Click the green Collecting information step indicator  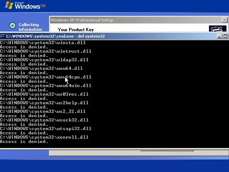click(x=13, y=25)
